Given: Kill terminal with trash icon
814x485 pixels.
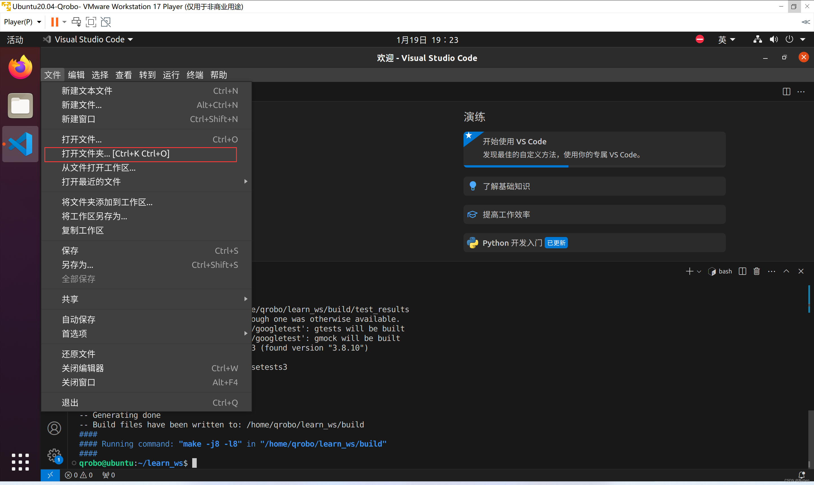Looking at the screenshot, I should [x=756, y=271].
